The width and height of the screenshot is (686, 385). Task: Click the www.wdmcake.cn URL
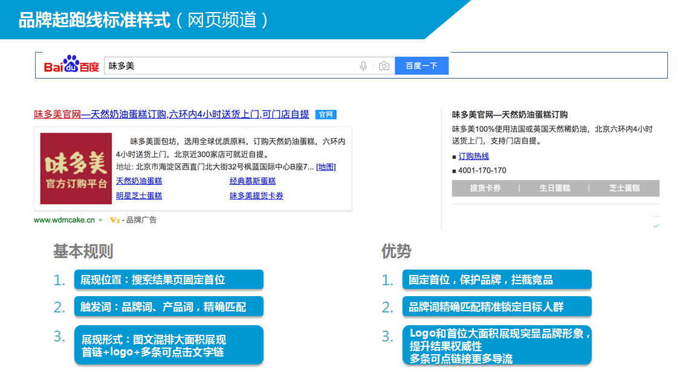pos(64,220)
